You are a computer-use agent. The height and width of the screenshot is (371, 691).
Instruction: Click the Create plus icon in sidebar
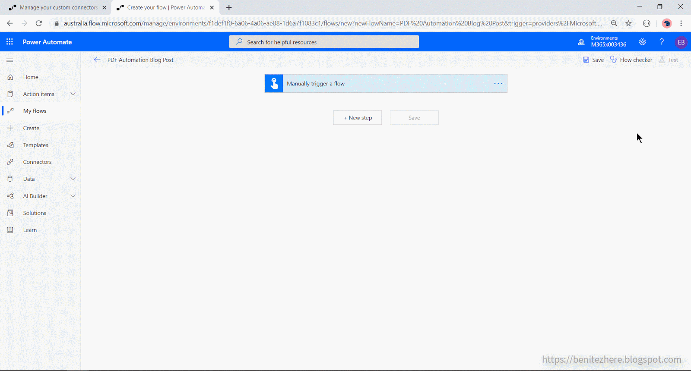10,128
